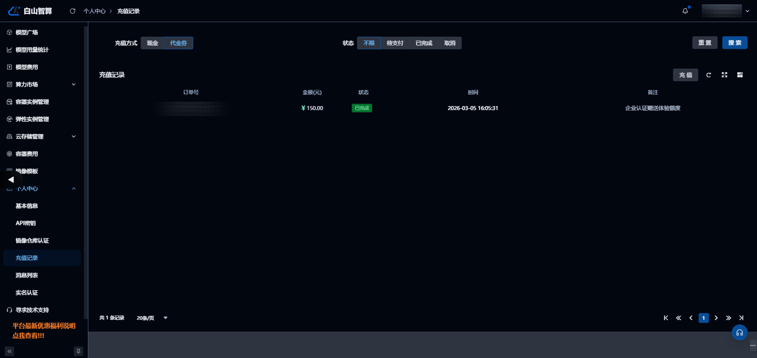
Task: Go to 模型广场 in sidebar
Action: [27, 32]
